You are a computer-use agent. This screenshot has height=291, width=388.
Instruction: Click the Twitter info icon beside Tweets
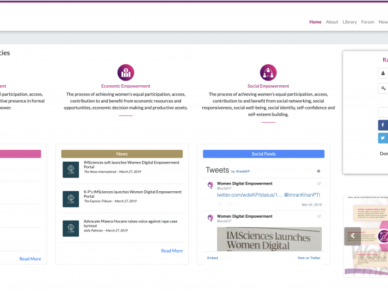tap(318, 171)
